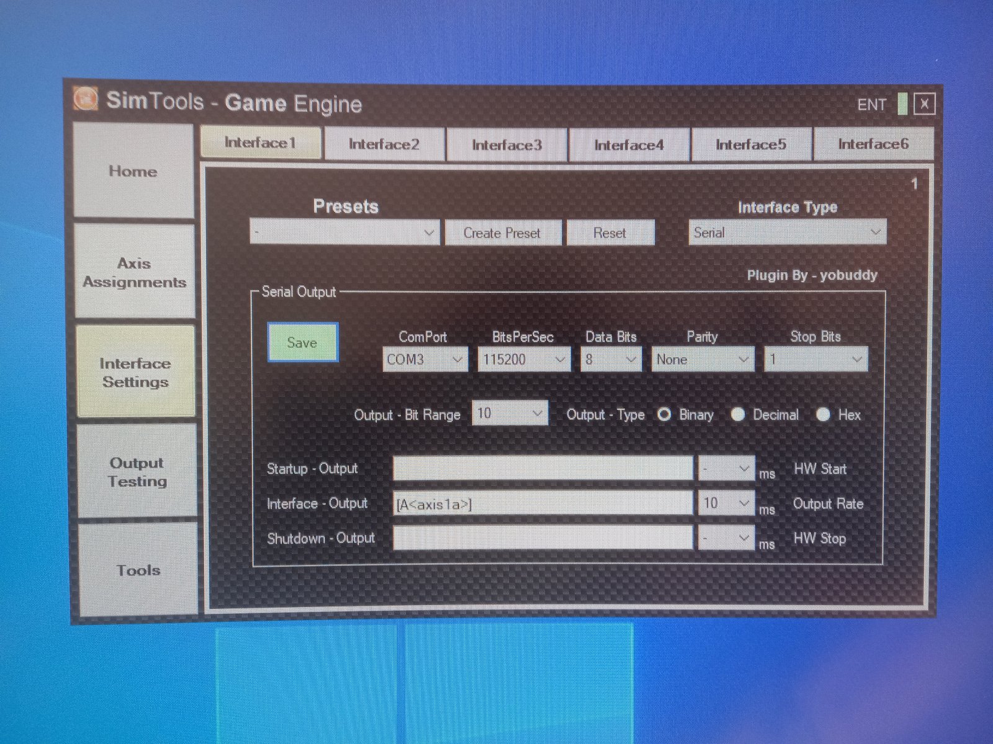Select the Interface Settings section
This screenshot has width=993, height=744.
click(x=135, y=373)
